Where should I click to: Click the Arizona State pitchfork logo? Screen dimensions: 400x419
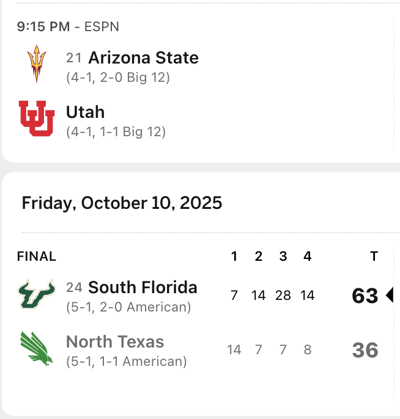point(37,64)
